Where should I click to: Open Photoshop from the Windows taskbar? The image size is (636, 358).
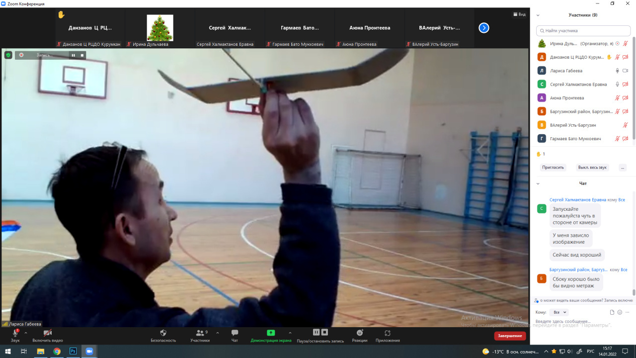73,351
